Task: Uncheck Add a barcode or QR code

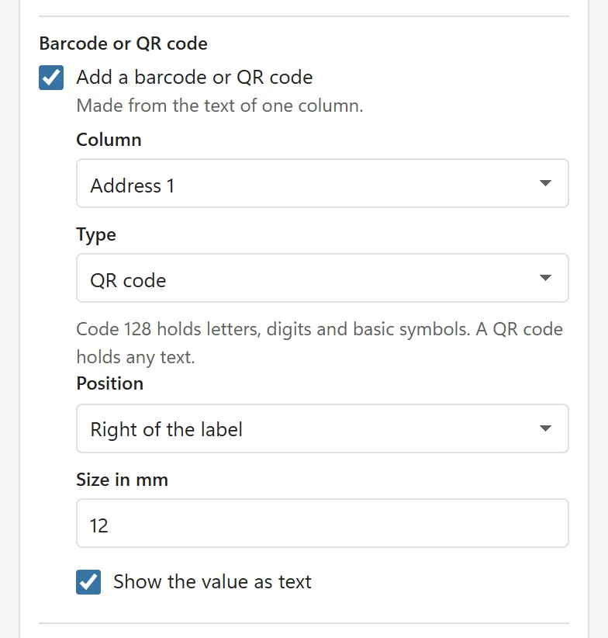Action: [51, 78]
